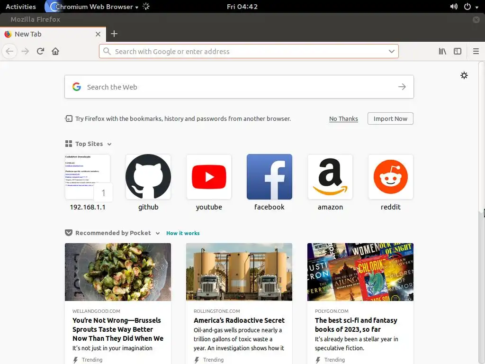Dismiss import prompt with No Thanks

click(x=343, y=118)
